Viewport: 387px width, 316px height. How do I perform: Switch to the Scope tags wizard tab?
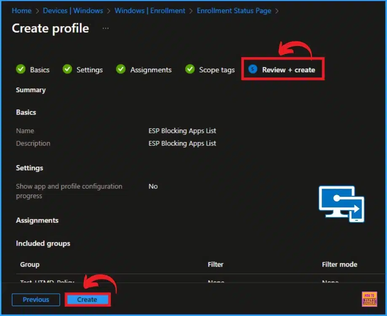(216, 70)
